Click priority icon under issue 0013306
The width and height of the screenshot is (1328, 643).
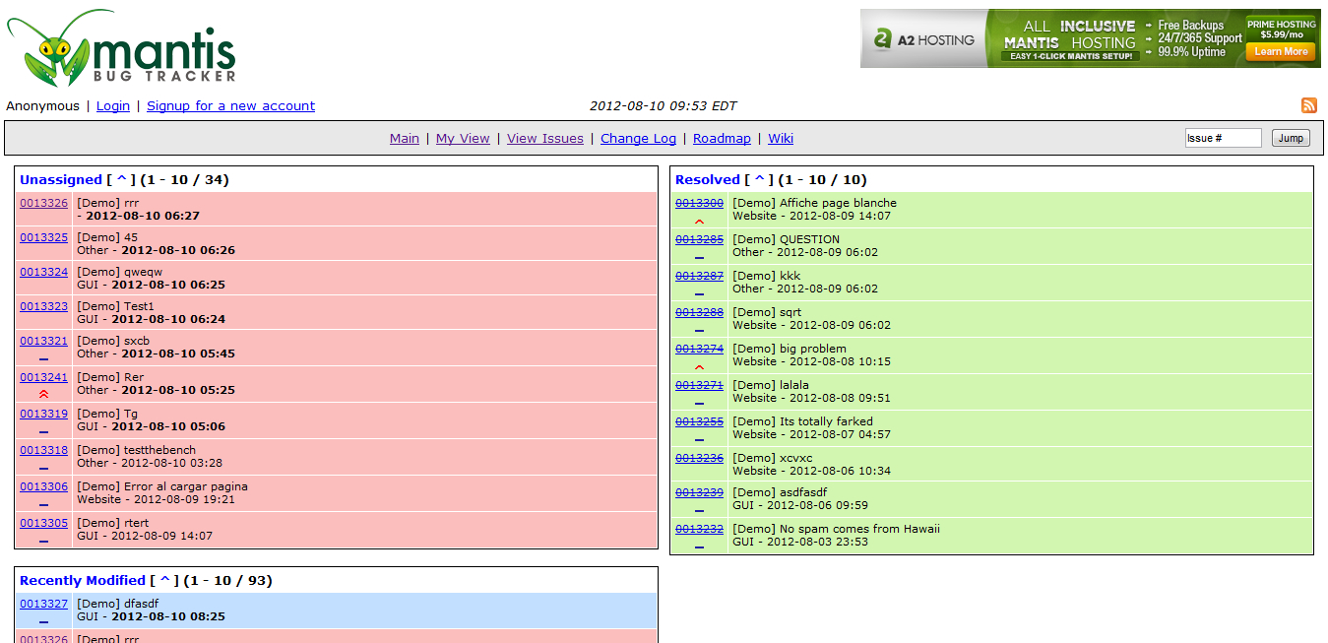coord(43,505)
